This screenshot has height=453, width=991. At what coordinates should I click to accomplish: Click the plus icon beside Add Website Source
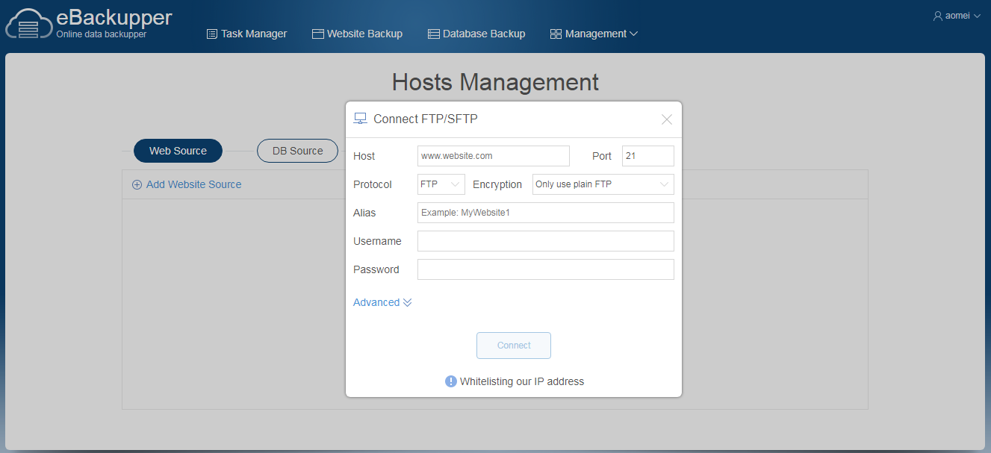pos(137,185)
